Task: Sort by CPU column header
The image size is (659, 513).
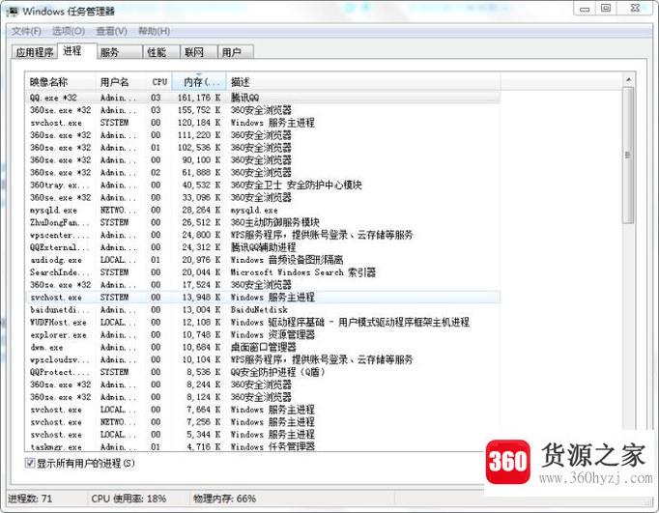Action: [159, 82]
